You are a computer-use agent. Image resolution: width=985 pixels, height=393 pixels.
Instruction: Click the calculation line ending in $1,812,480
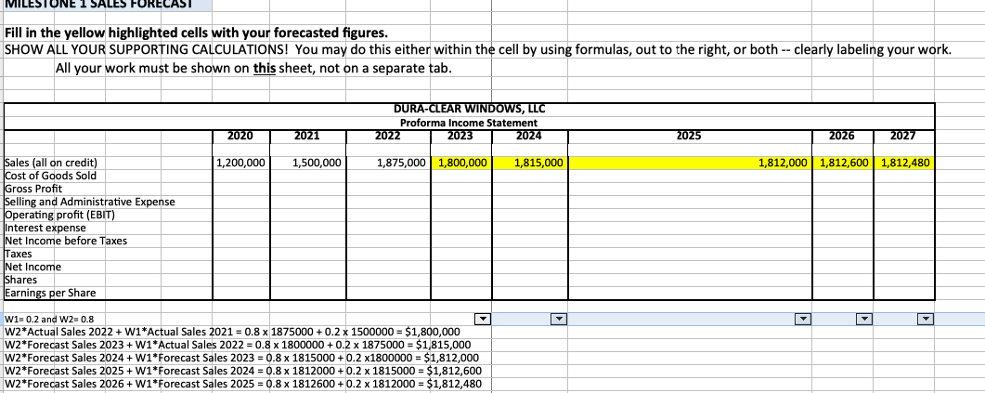(243, 385)
